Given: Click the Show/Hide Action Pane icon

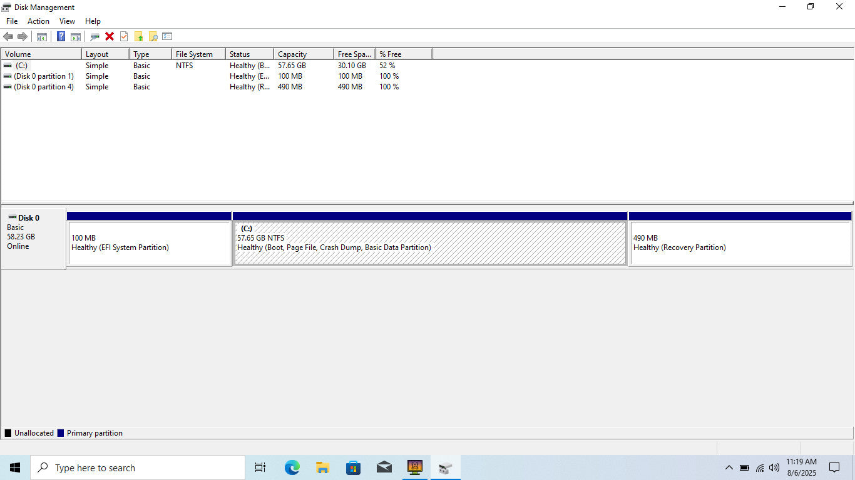Looking at the screenshot, I should [76, 36].
